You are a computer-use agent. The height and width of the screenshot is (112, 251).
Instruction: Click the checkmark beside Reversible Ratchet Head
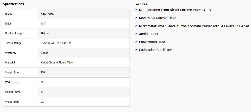click(x=136, y=18)
